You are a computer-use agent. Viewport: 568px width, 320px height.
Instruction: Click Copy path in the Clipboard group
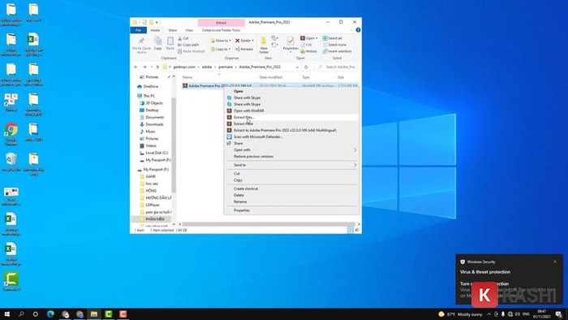point(188,45)
